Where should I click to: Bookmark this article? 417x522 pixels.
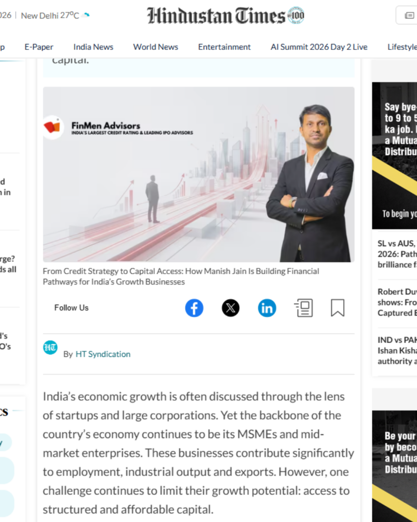pos(338,308)
